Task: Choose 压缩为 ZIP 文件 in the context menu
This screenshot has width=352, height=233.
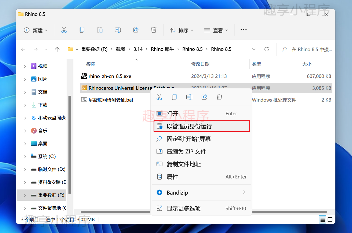Action: (x=202, y=152)
